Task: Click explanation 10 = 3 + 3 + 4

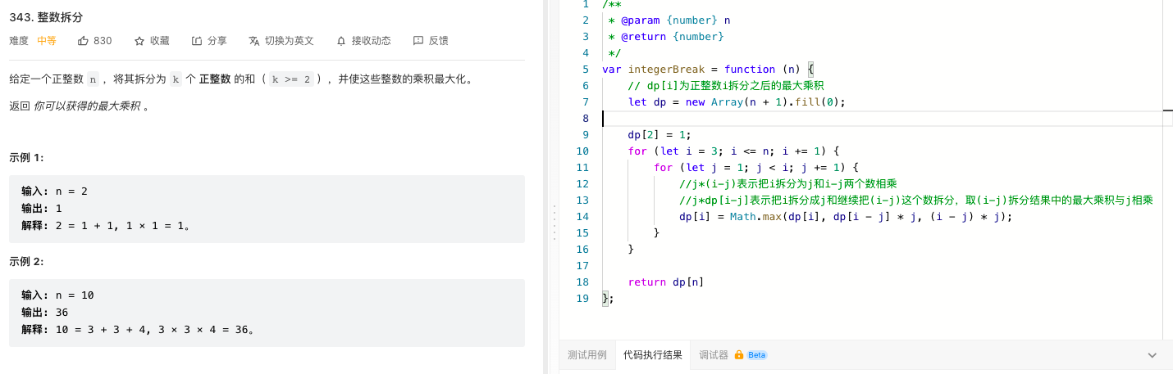Action: pyautogui.click(x=101, y=330)
